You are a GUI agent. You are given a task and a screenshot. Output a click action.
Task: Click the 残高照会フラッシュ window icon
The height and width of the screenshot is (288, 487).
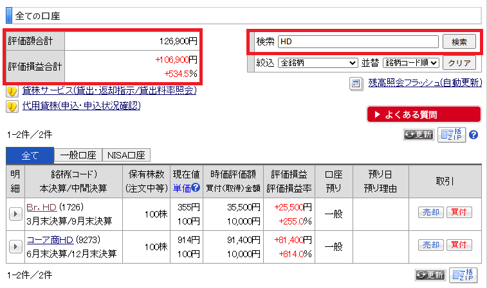pos(356,83)
